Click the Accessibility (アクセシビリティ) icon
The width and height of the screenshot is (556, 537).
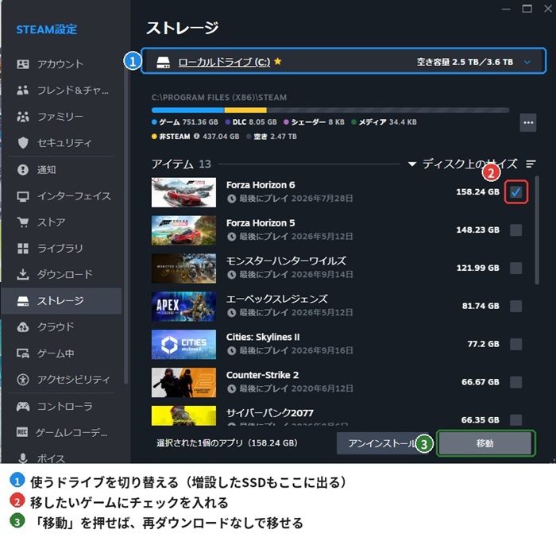click(x=23, y=380)
